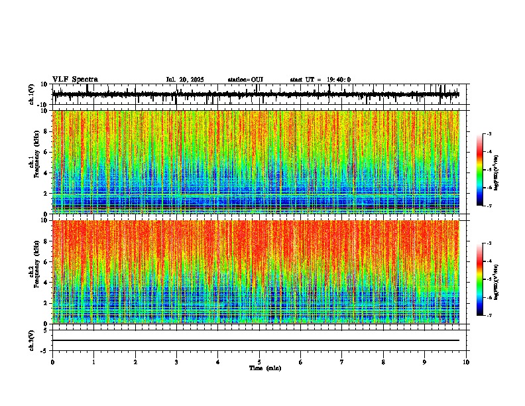Click the "-7" label on ch.2 color bar
Viewport: 525px width, 406px height.
(489, 316)
